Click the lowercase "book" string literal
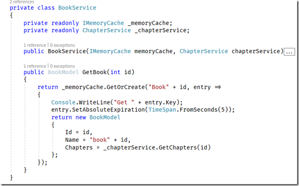The height and width of the screenshot is (186, 299). tap(100, 140)
